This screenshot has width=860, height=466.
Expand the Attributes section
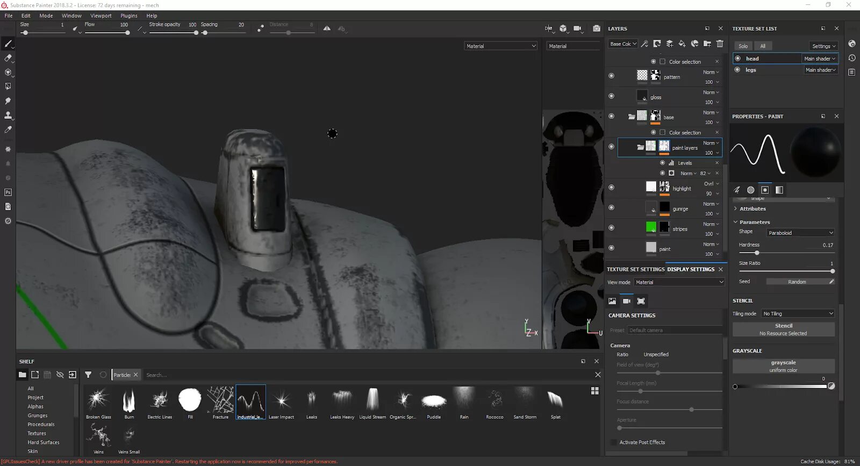pyautogui.click(x=752, y=209)
